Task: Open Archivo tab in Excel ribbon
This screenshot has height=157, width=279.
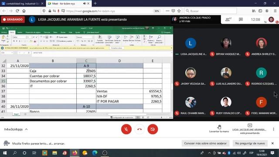Action: (x=4, y=32)
